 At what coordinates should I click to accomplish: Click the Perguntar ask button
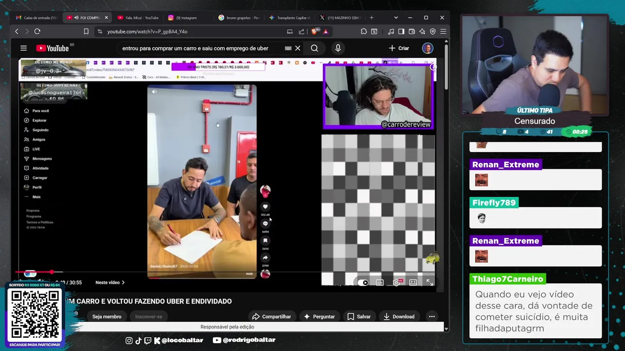point(319,316)
